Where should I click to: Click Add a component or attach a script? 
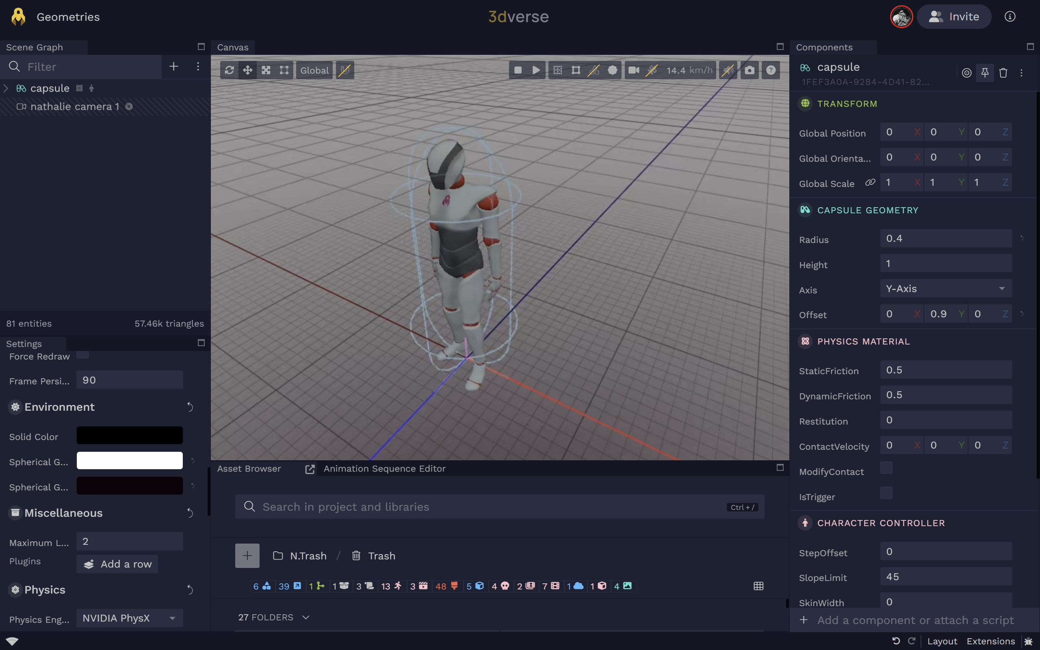click(x=915, y=620)
